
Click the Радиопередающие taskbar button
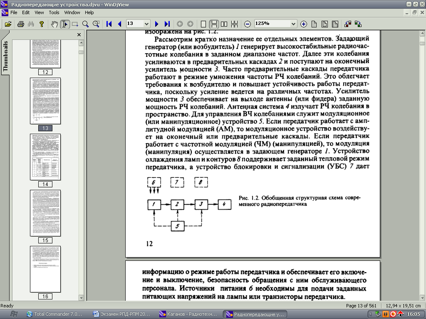255,314
